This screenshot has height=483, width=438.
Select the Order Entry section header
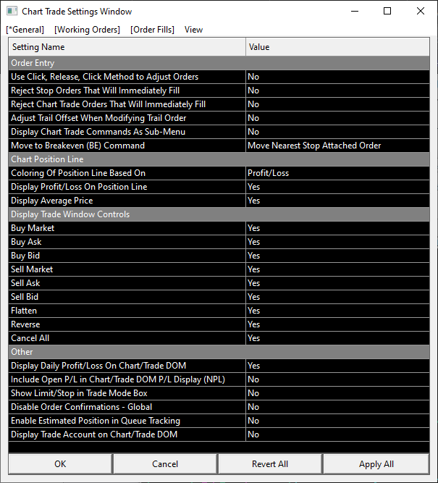point(219,63)
